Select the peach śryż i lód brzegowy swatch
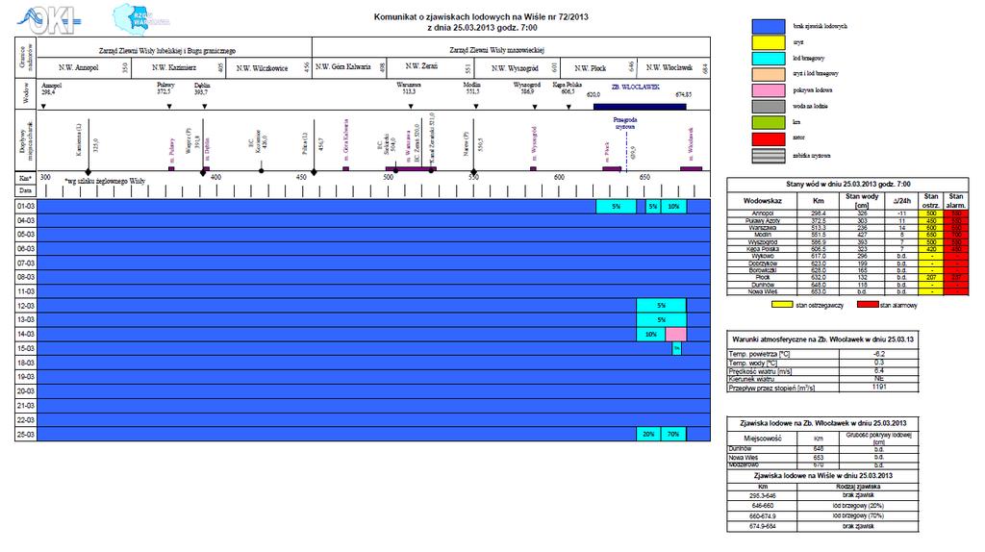Image resolution: width=985 pixels, height=552 pixels. 769,74
